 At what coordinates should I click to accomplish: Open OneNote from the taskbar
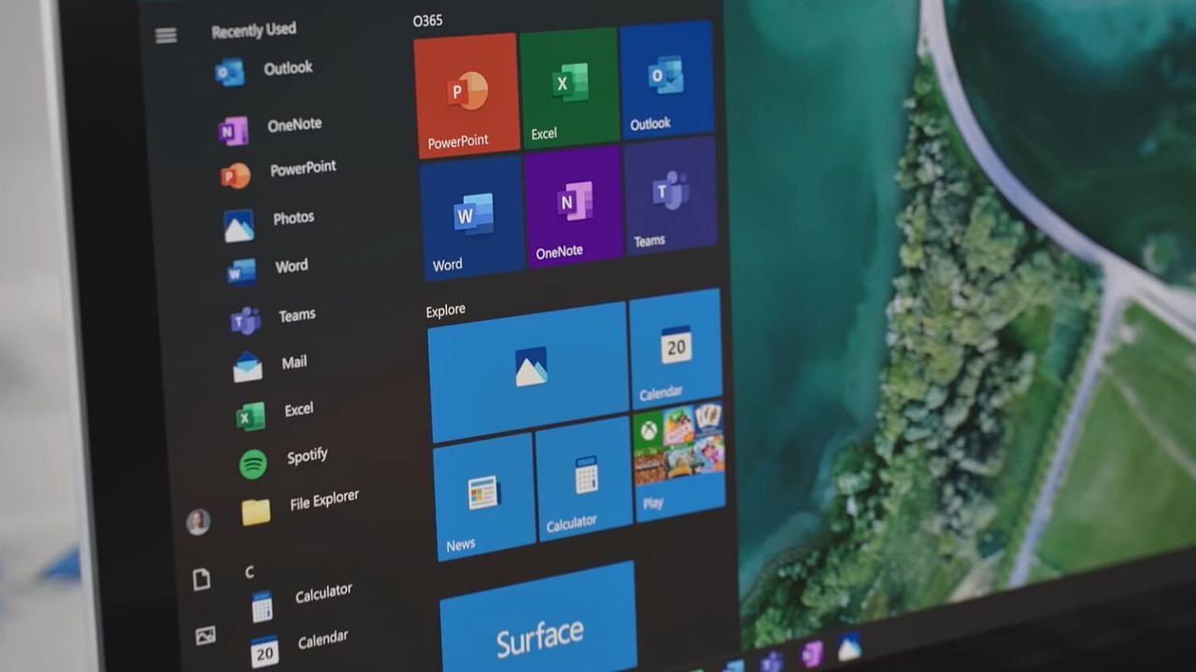point(811,653)
